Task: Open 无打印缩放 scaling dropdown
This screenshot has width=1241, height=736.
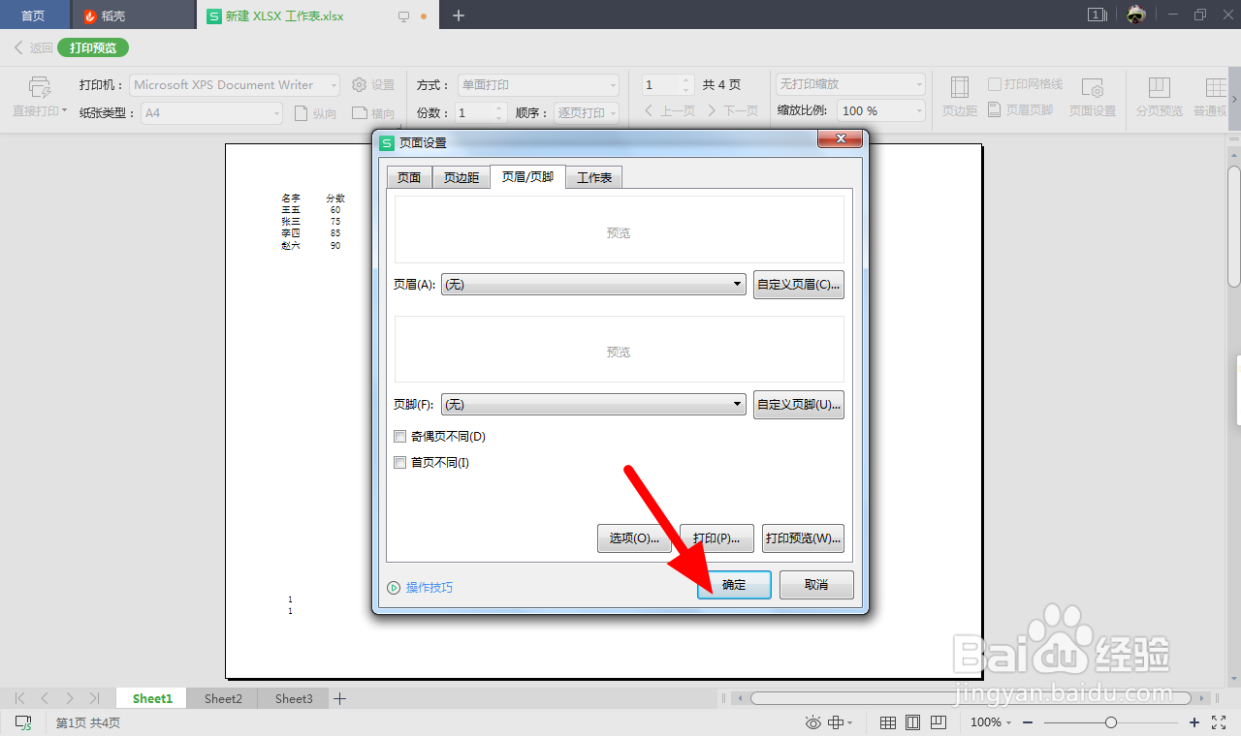Action: tap(851, 84)
